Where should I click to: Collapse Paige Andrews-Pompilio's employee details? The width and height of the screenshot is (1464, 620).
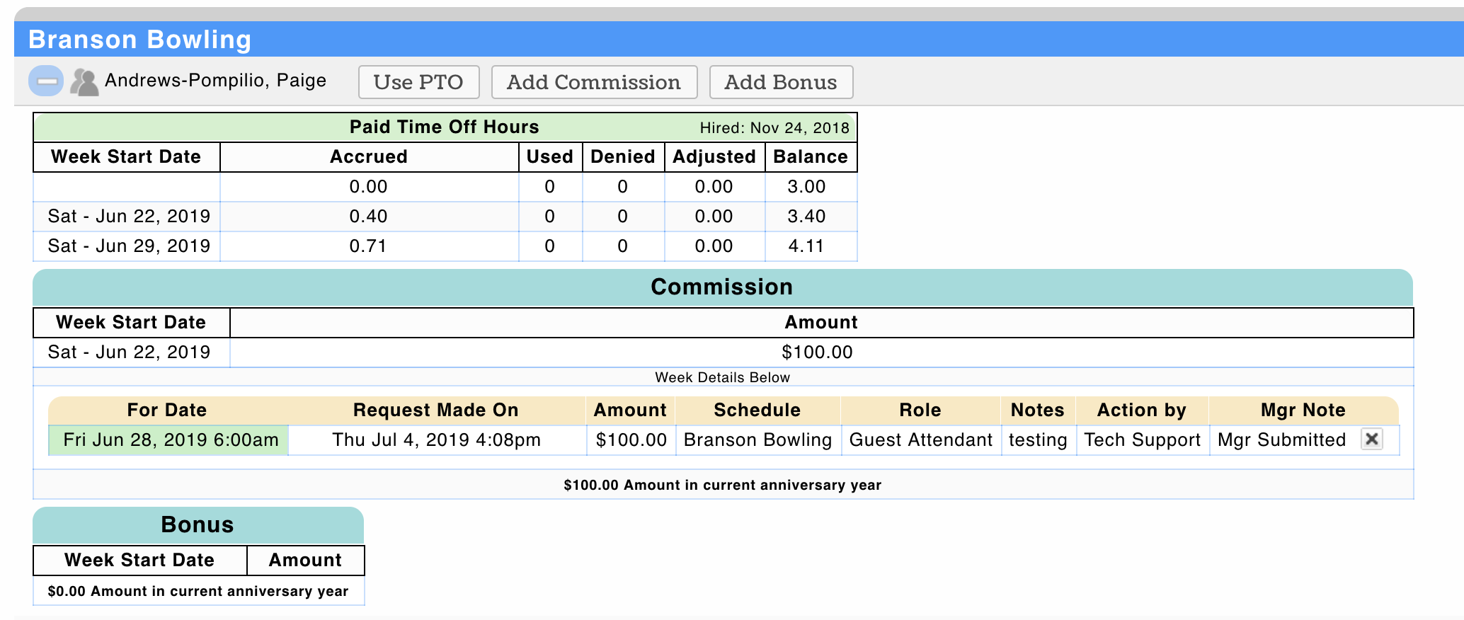coord(46,81)
